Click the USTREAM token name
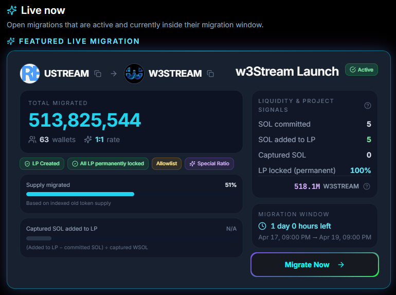396x295 pixels. click(66, 74)
